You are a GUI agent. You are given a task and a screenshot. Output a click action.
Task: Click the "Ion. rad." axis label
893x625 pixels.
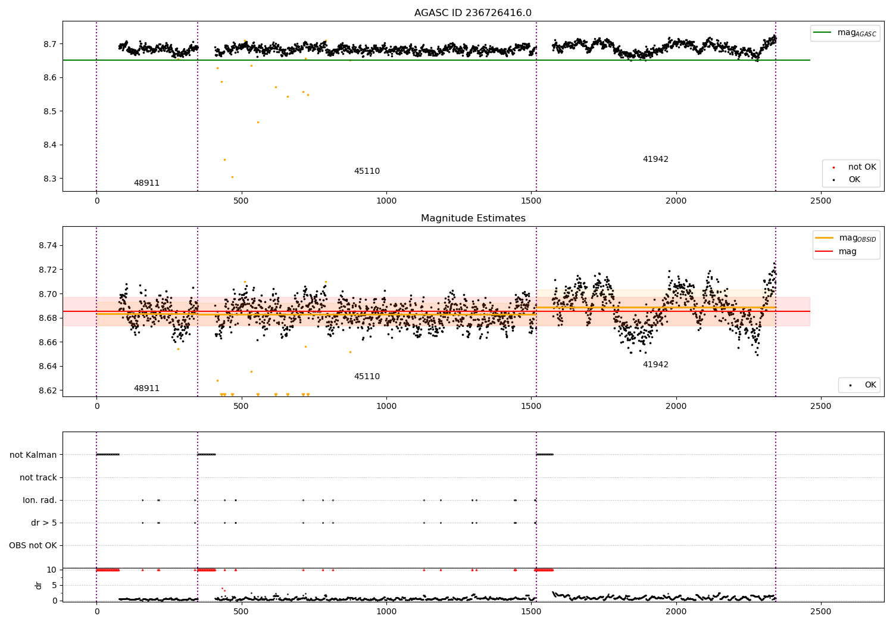click(x=40, y=501)
